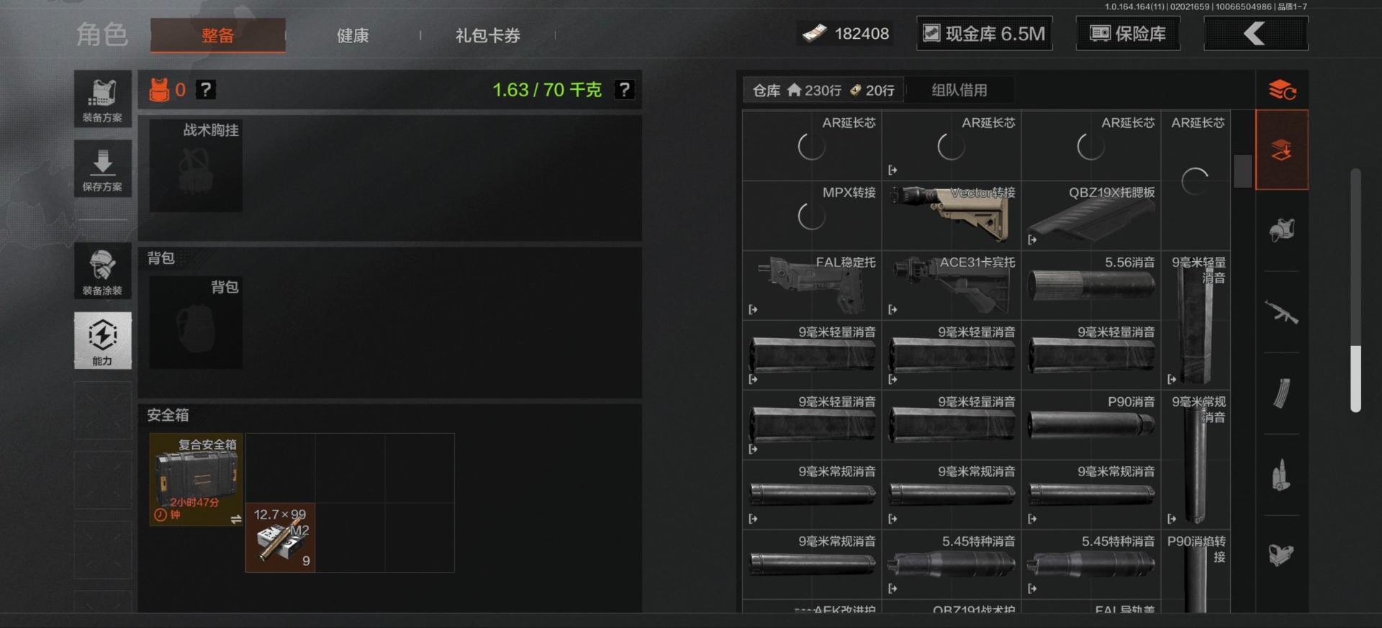The image size is (1382, 628).
Task: Select the magazine category icon
Action: click(1281, 393)
